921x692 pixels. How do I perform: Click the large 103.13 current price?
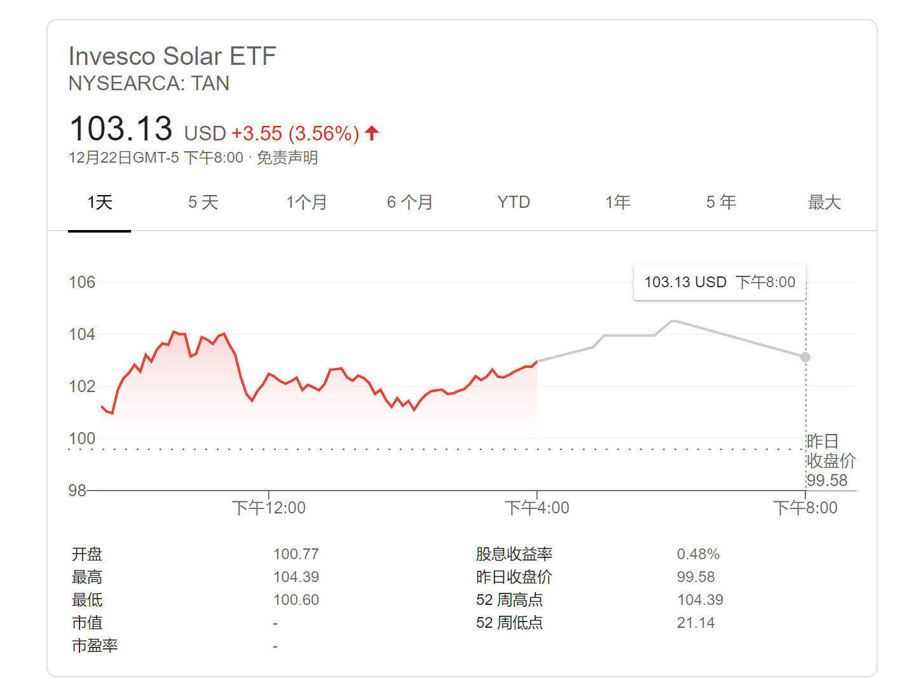point(121,128)
